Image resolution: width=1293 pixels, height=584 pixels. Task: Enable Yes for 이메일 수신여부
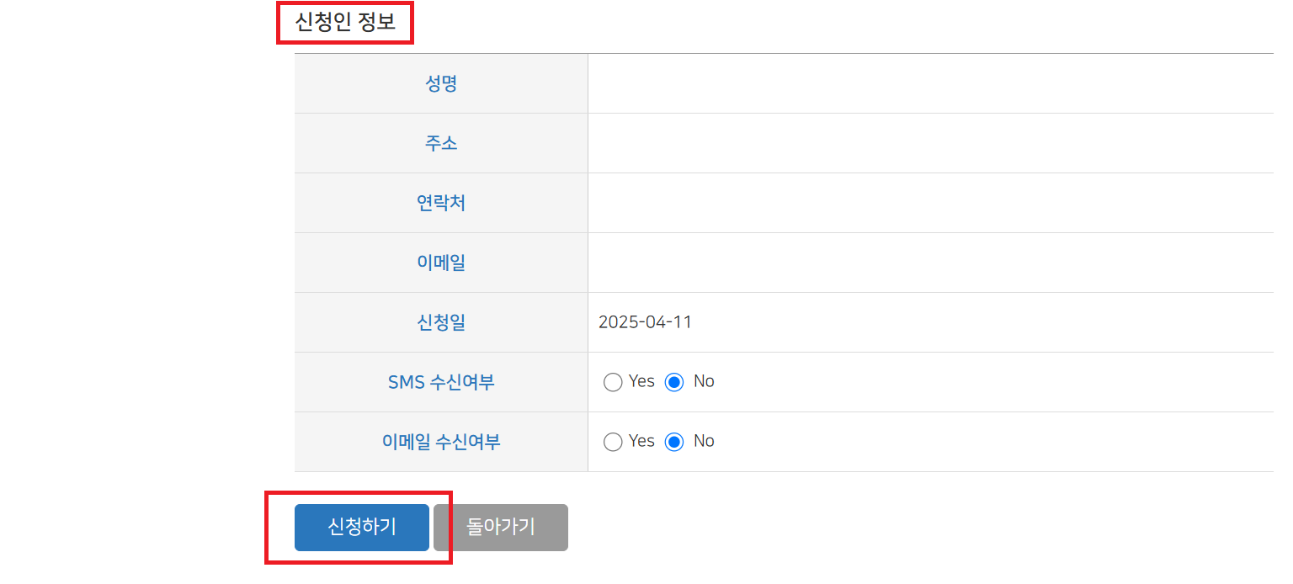click(x=613, y=441)
